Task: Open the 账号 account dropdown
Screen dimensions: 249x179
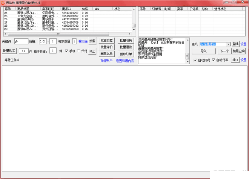Action: pos(228,44)
